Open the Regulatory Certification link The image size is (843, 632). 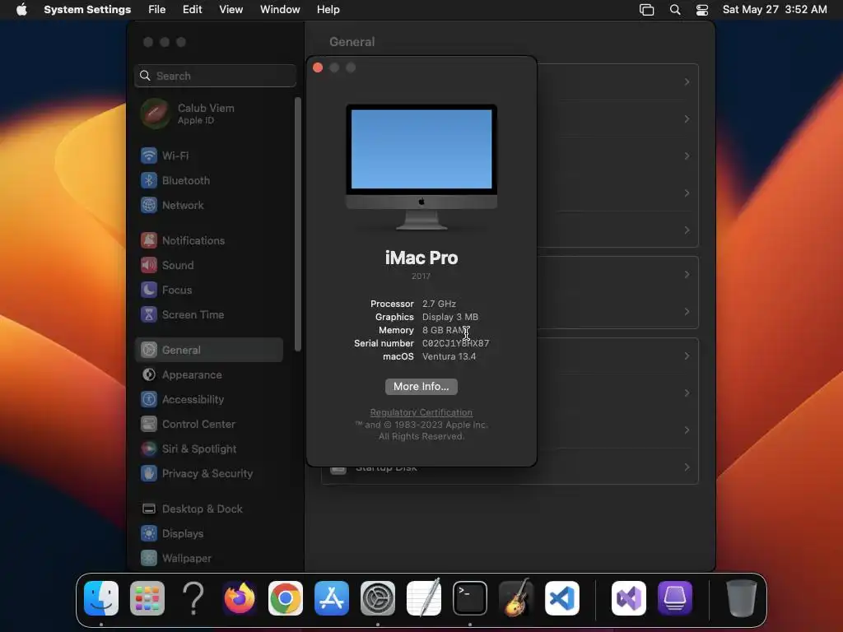point(421,413)
